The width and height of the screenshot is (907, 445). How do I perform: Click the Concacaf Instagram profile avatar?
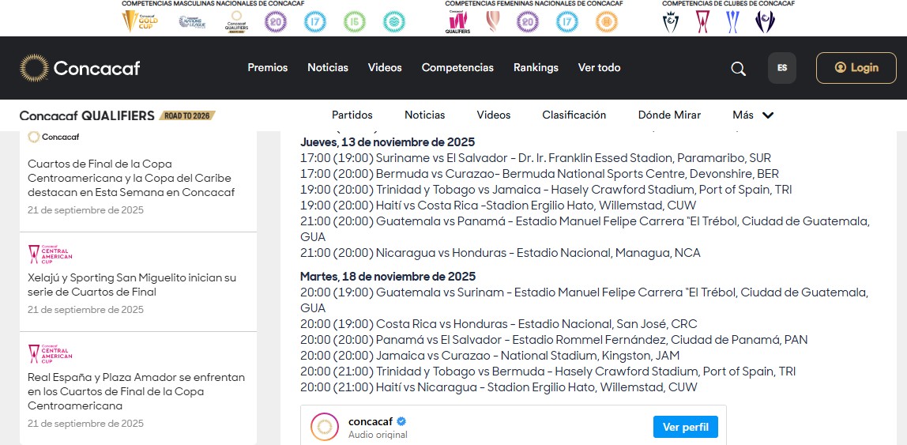pyautogui.click(x=324, y=428)
